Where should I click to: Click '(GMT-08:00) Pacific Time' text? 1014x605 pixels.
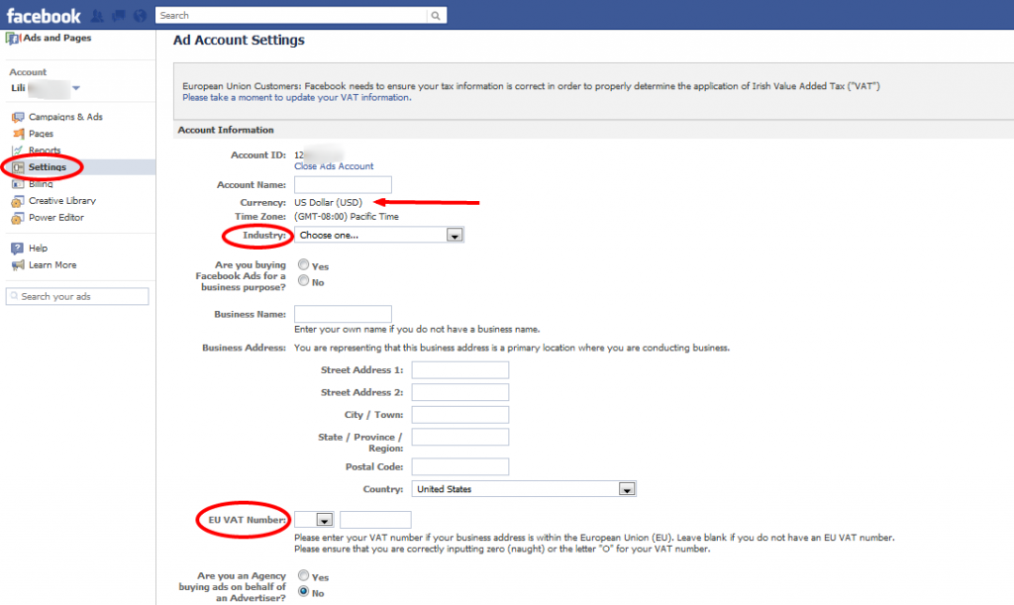[x=346, y=217]
